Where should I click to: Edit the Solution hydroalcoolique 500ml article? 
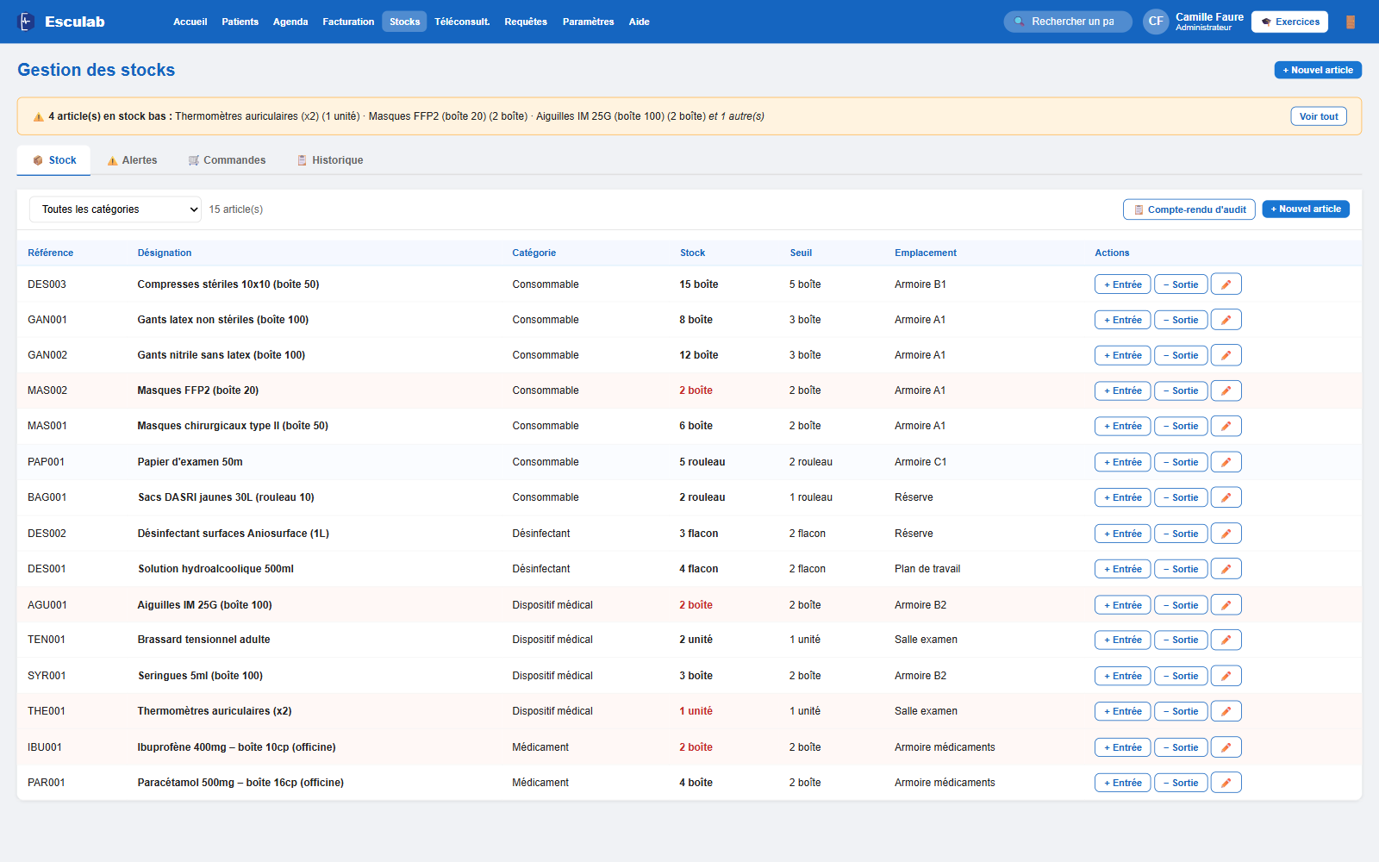click(x=1226, y=569)
